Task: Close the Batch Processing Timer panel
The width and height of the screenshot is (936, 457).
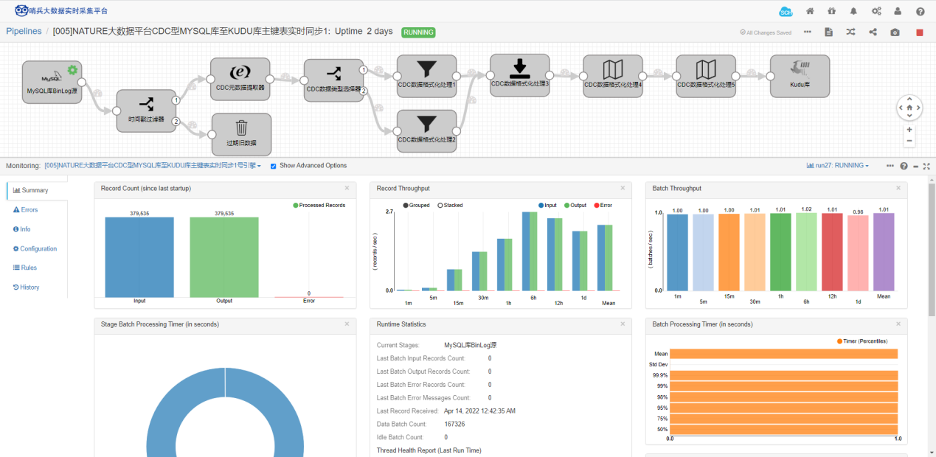Action: click(x=899, y=324)
